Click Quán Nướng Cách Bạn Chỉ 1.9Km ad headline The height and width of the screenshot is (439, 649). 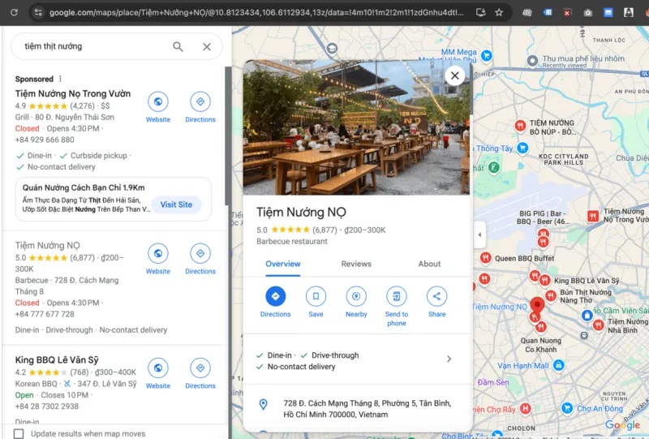pos(84,187)
